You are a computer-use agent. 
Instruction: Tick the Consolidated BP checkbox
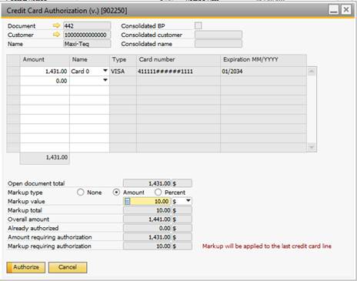pos(198,25)
